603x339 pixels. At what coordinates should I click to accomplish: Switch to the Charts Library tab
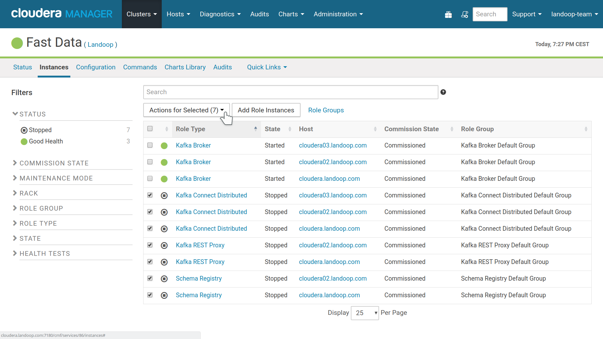coord(185,67)
